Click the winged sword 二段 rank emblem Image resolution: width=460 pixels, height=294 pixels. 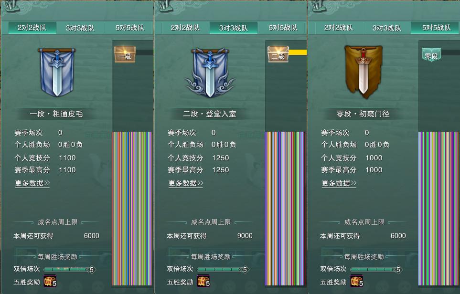(210, 73)
